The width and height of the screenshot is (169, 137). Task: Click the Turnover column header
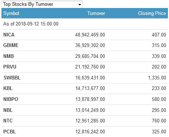point(96,13)
